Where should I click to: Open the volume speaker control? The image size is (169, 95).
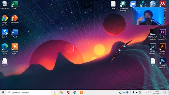[146, 92]
